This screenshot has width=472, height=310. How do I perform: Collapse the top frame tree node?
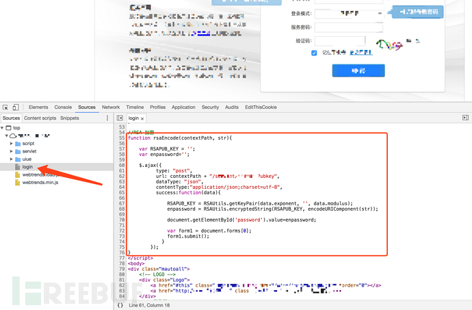(x=3, y=128)
